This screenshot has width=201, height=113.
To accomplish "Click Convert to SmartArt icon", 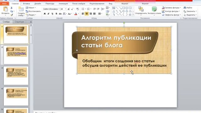I will 107,15.
